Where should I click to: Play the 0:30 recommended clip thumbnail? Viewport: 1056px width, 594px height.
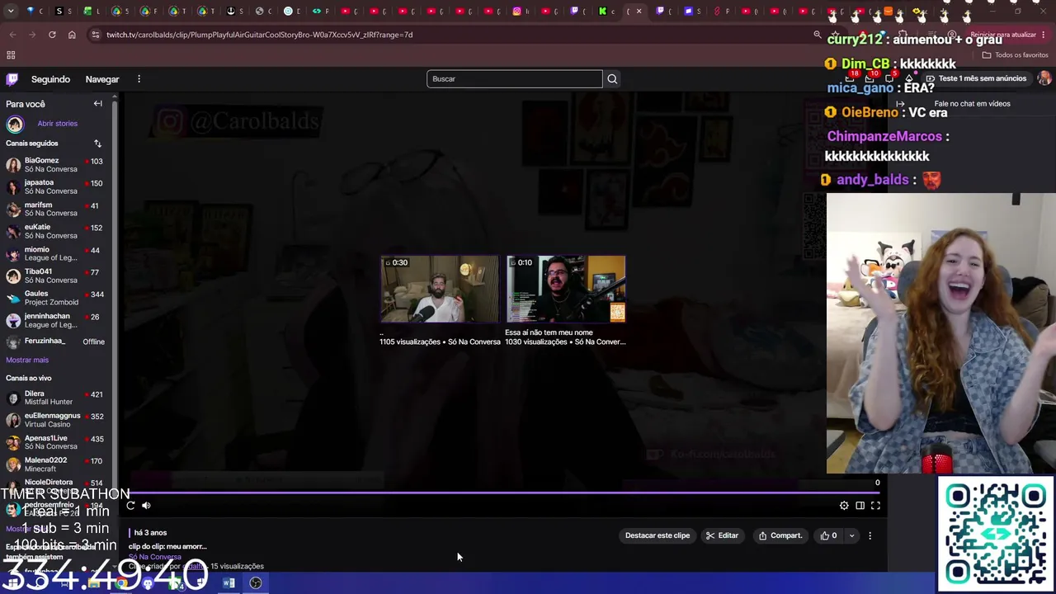(x=440, y=289)
